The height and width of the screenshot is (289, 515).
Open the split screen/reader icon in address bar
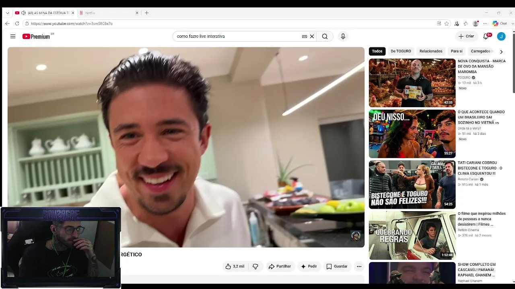[x=439, y=24]
